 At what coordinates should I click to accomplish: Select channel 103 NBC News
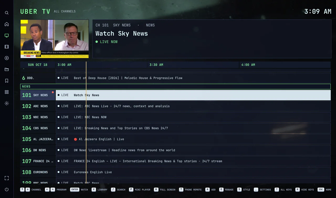[x=38, y=117]
